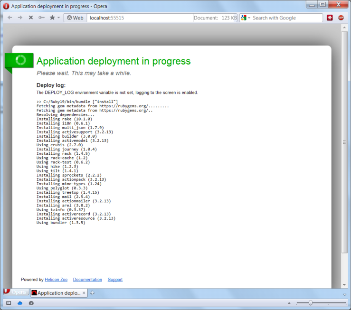Expand the bookmarks star dropdown arrow
Image resolution: width=351 pixels, height=310 pixels.
(x=59, y=18)
